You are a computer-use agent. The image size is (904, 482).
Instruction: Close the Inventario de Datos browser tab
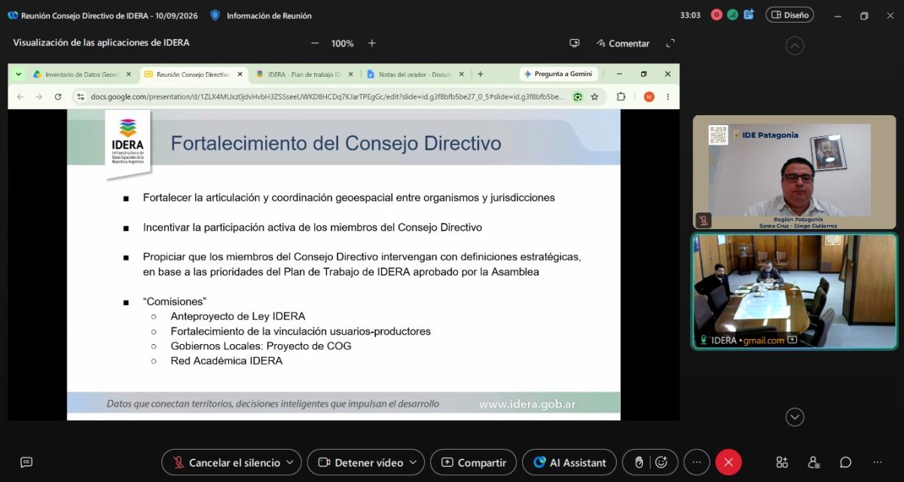[129, 75]
